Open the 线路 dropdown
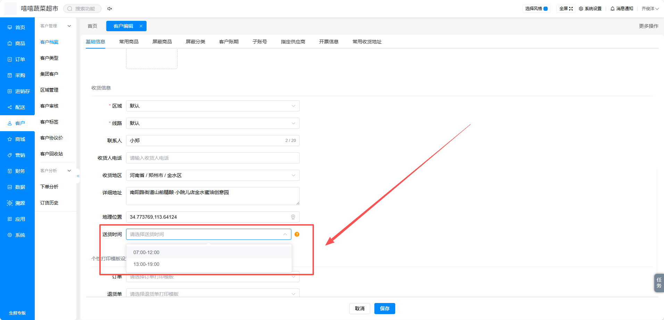 coord(213,123)
